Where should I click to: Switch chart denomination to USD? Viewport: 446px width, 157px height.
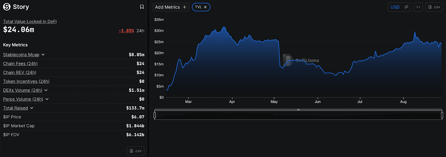click(x=395, y=7)
